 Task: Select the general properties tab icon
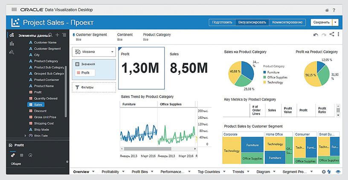13,155
